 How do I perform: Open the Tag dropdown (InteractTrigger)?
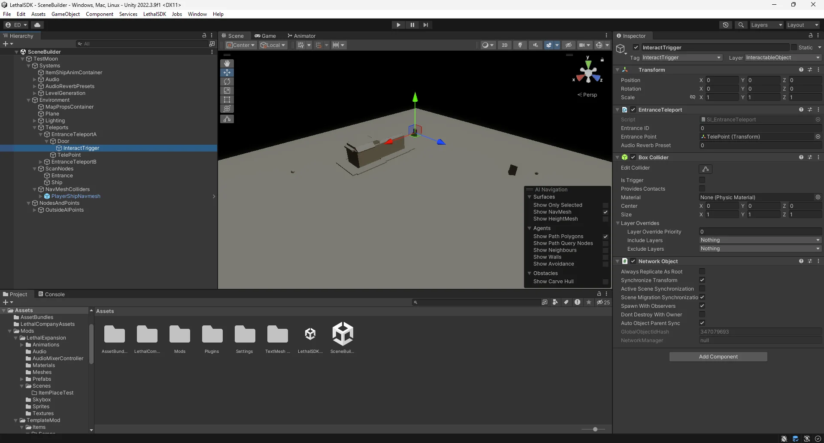[682, 58]
